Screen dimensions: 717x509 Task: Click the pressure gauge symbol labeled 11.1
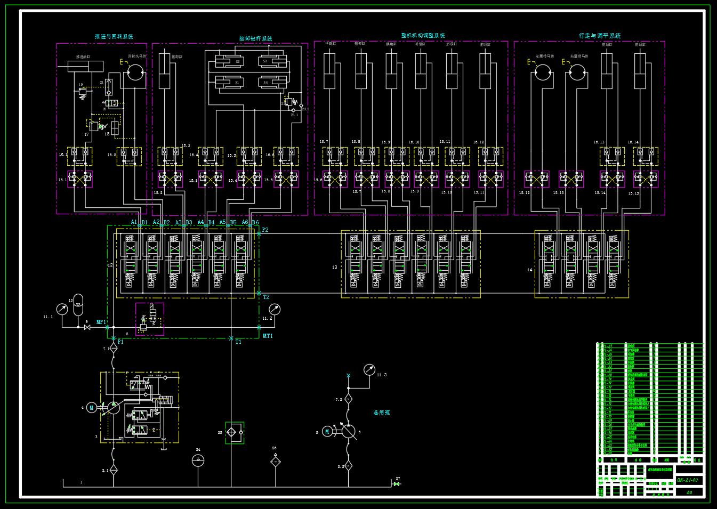[62, 309]
